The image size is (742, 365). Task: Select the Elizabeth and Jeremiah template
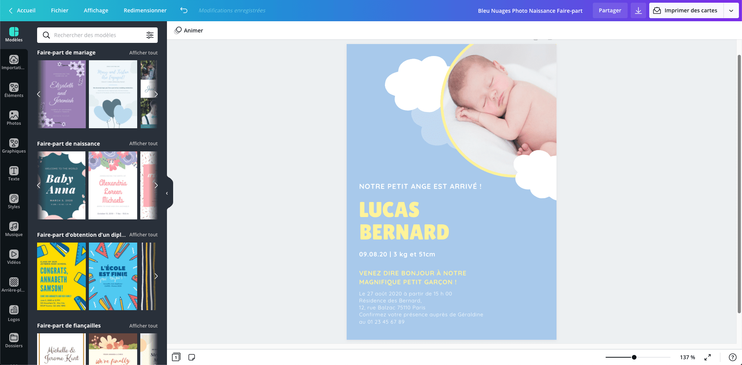click(61, 94)
